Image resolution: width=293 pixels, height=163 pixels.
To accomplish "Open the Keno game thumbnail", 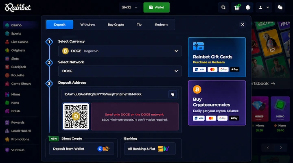I will (280, 109).
